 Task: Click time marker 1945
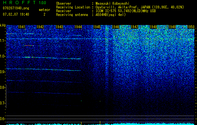[x=97, y=27]
